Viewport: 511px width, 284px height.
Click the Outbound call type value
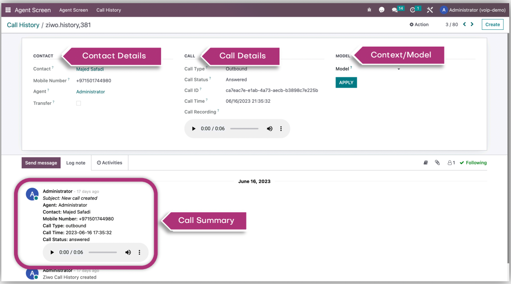tap(236, 69)
